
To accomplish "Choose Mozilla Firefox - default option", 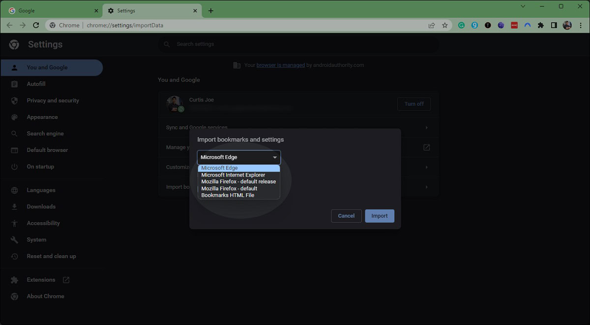I will [239, 188].
